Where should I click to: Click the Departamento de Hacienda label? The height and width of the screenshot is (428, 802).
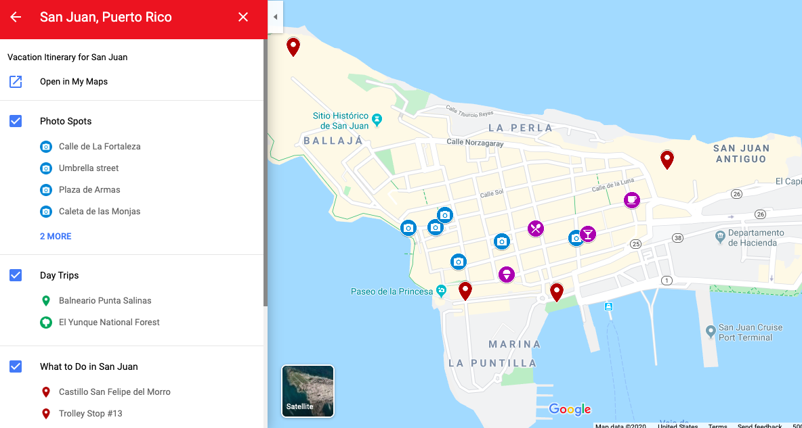pos(756,237)
